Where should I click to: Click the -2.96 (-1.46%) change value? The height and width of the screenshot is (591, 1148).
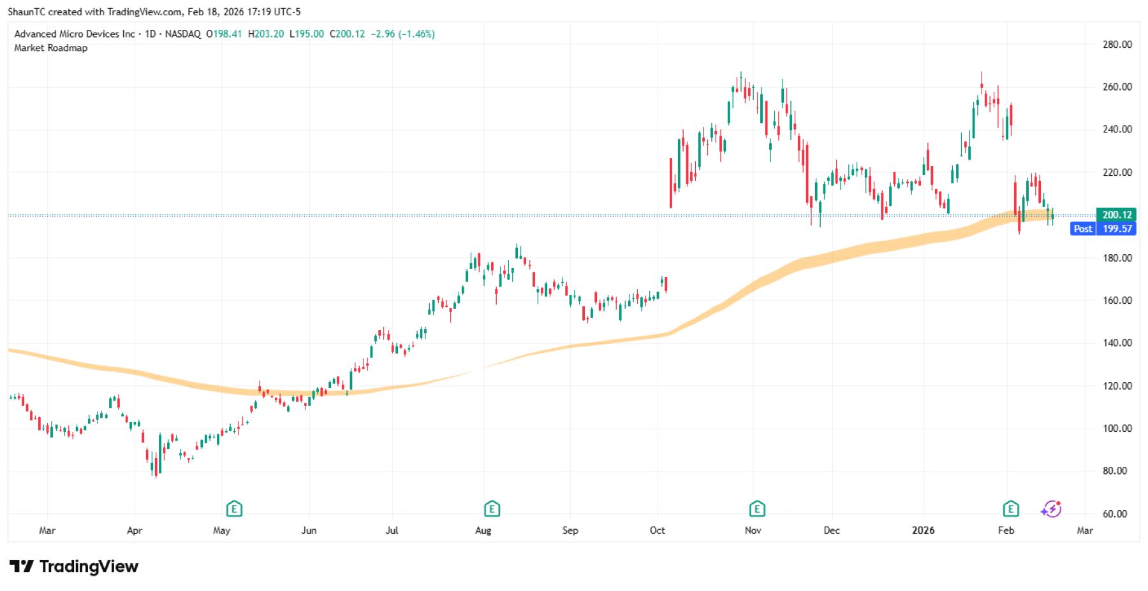pyautogui.click(x=402, y=34)
